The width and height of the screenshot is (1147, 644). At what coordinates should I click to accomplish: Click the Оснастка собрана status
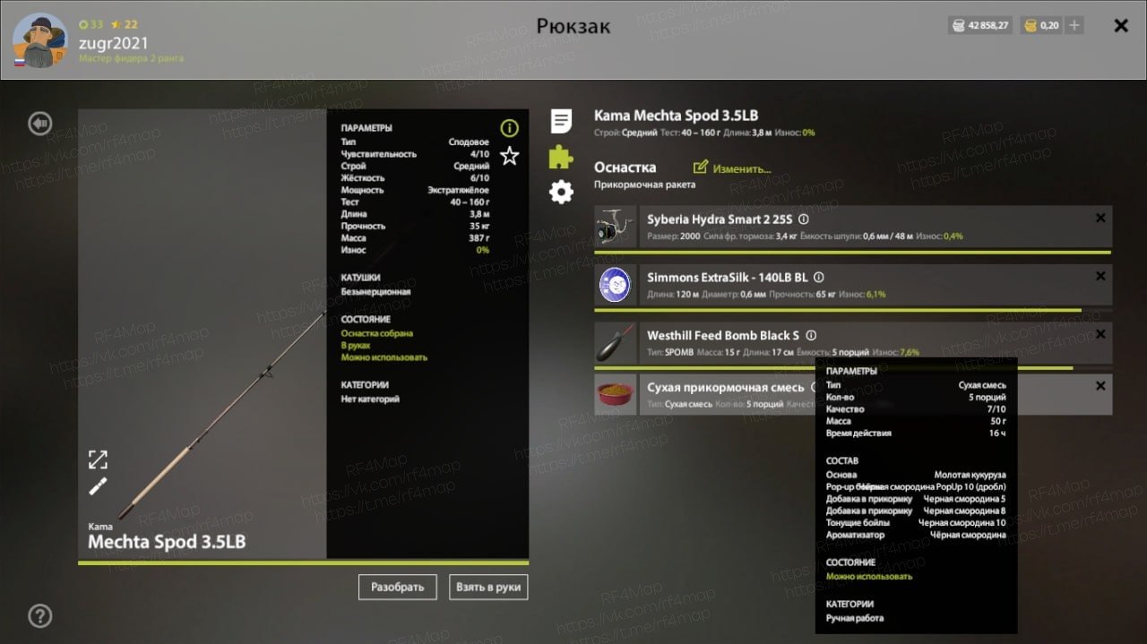[377, 333]
